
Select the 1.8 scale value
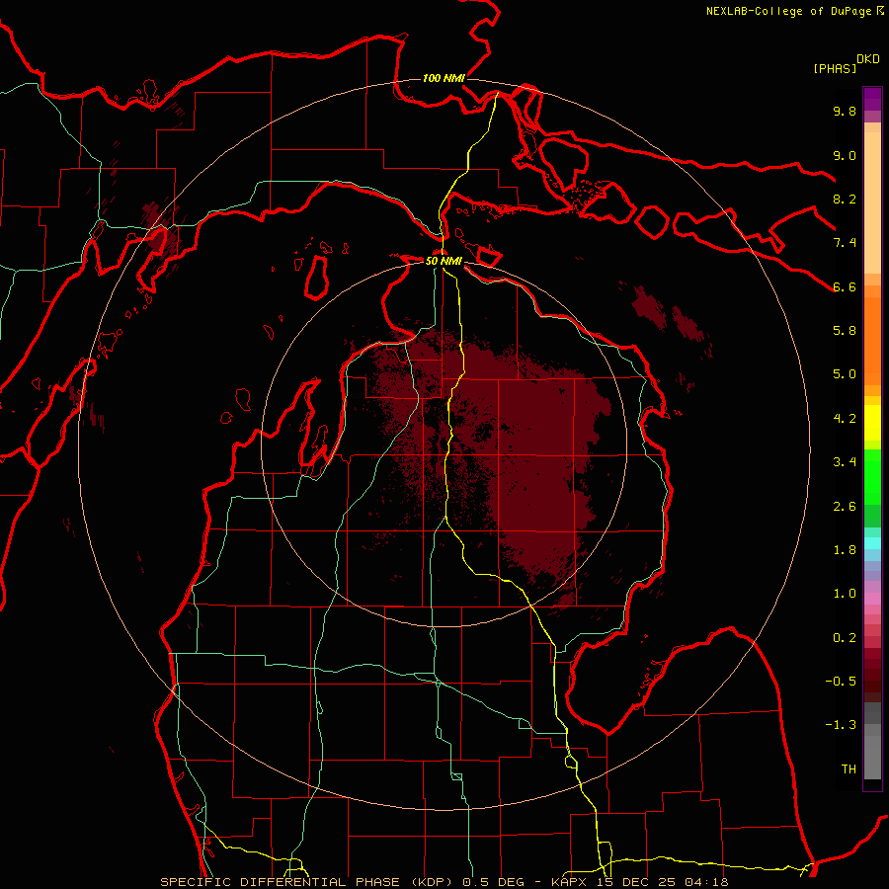(x=845, y=550)
